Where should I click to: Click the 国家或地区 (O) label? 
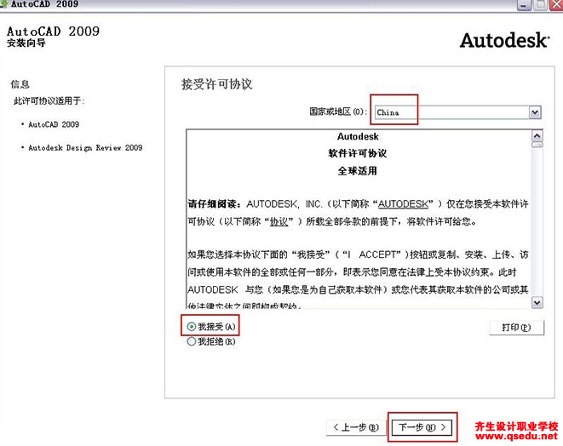(337, 112)
